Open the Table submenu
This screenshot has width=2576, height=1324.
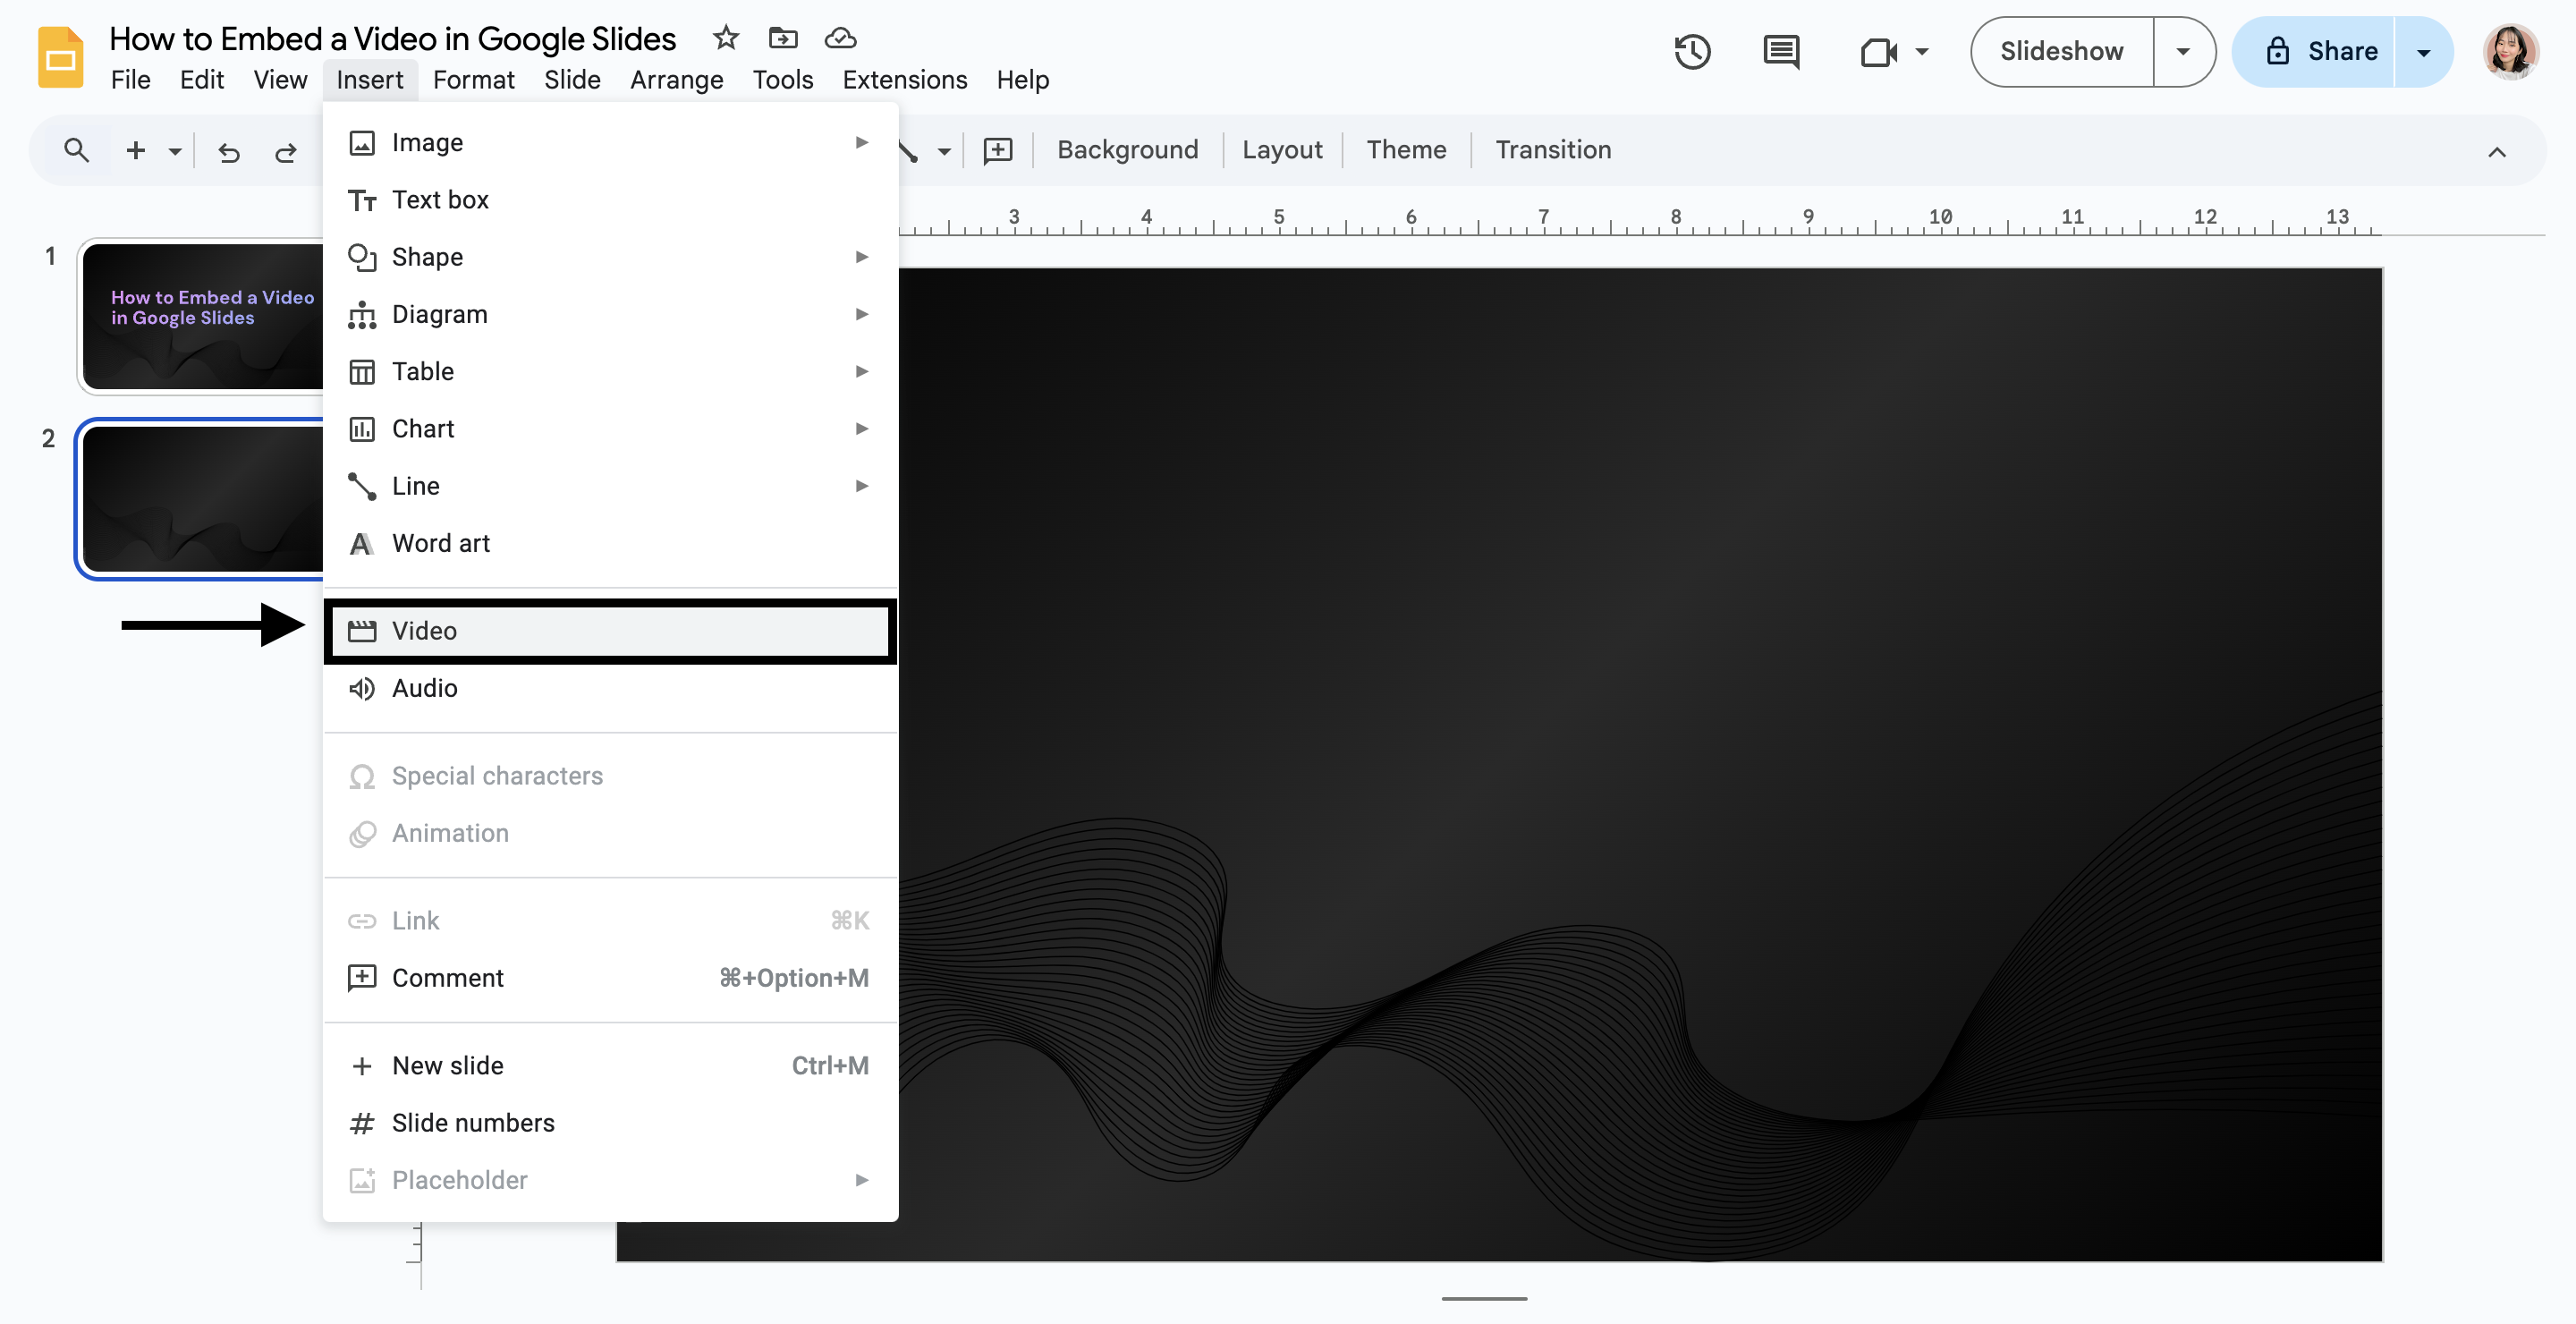(609, 371)
